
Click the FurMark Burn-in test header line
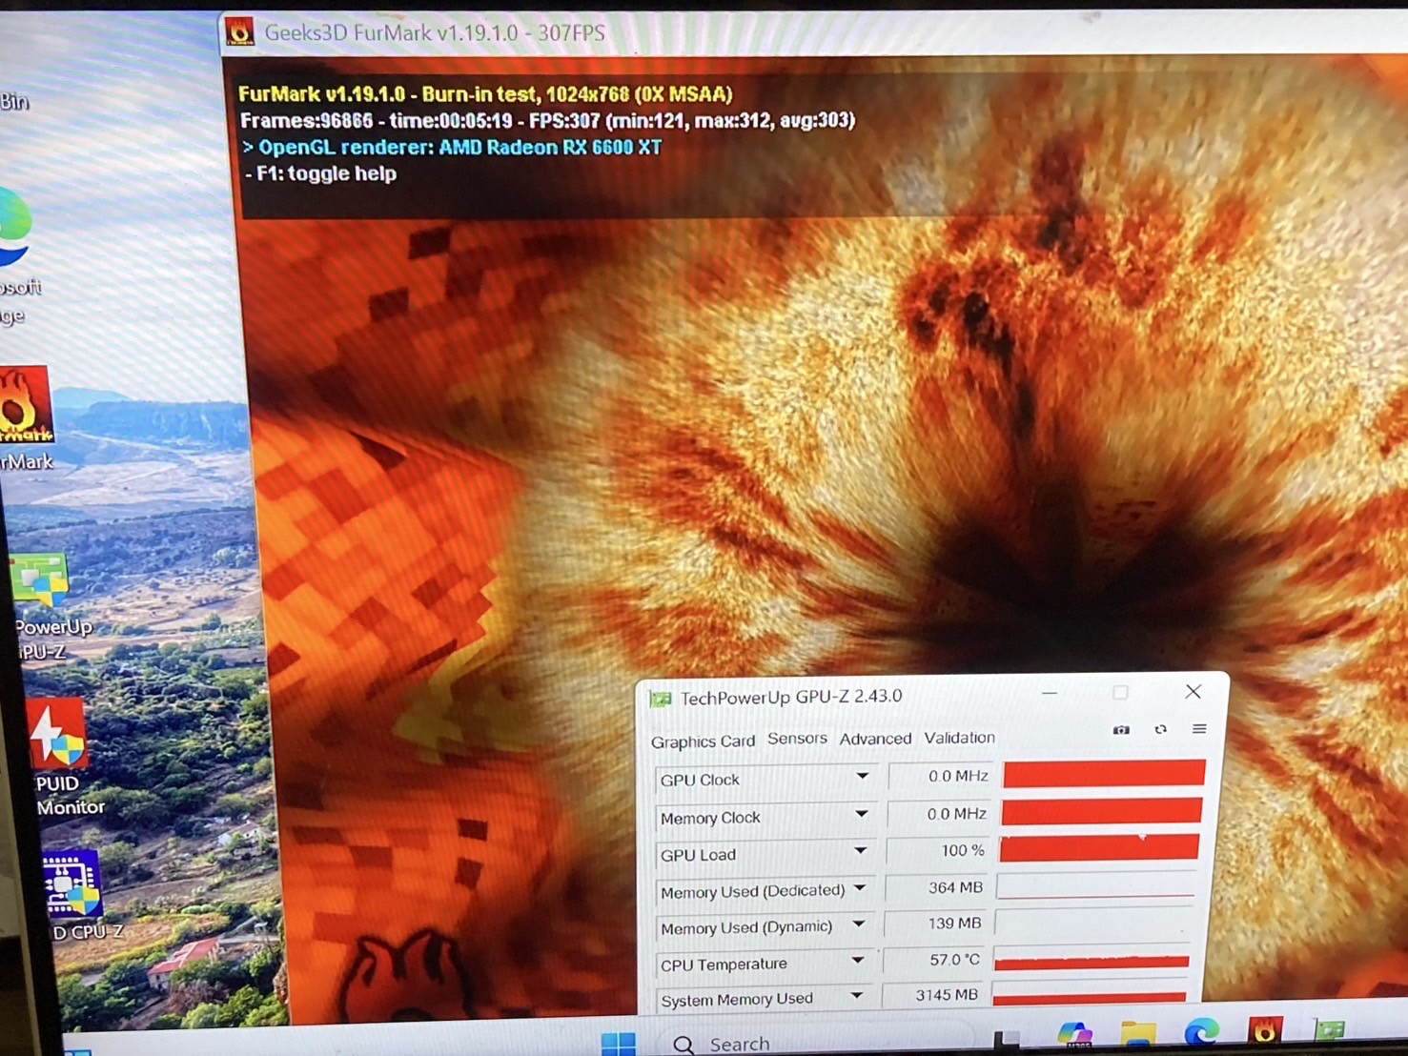(485, 94)
